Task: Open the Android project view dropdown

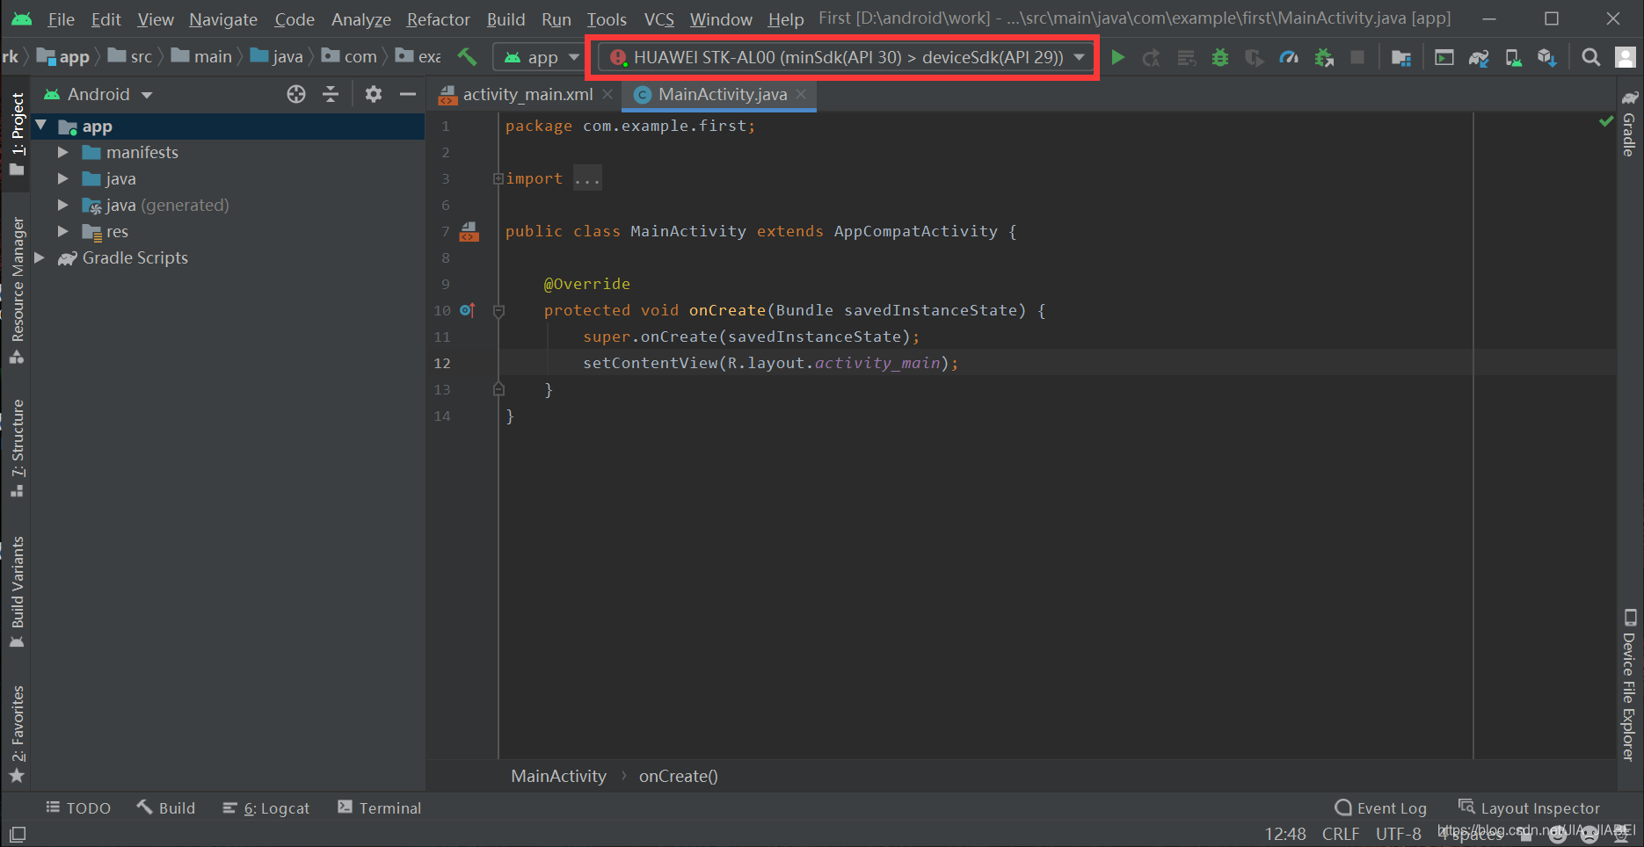Action: 98,94
